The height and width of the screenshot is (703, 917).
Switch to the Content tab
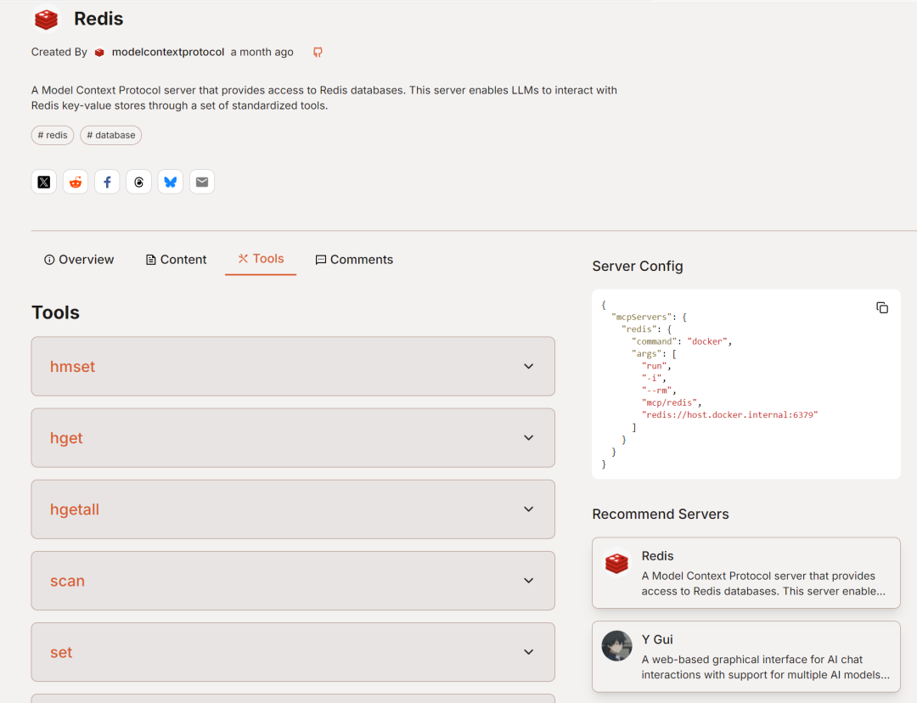pyautogui.click(x=176, y=260)
